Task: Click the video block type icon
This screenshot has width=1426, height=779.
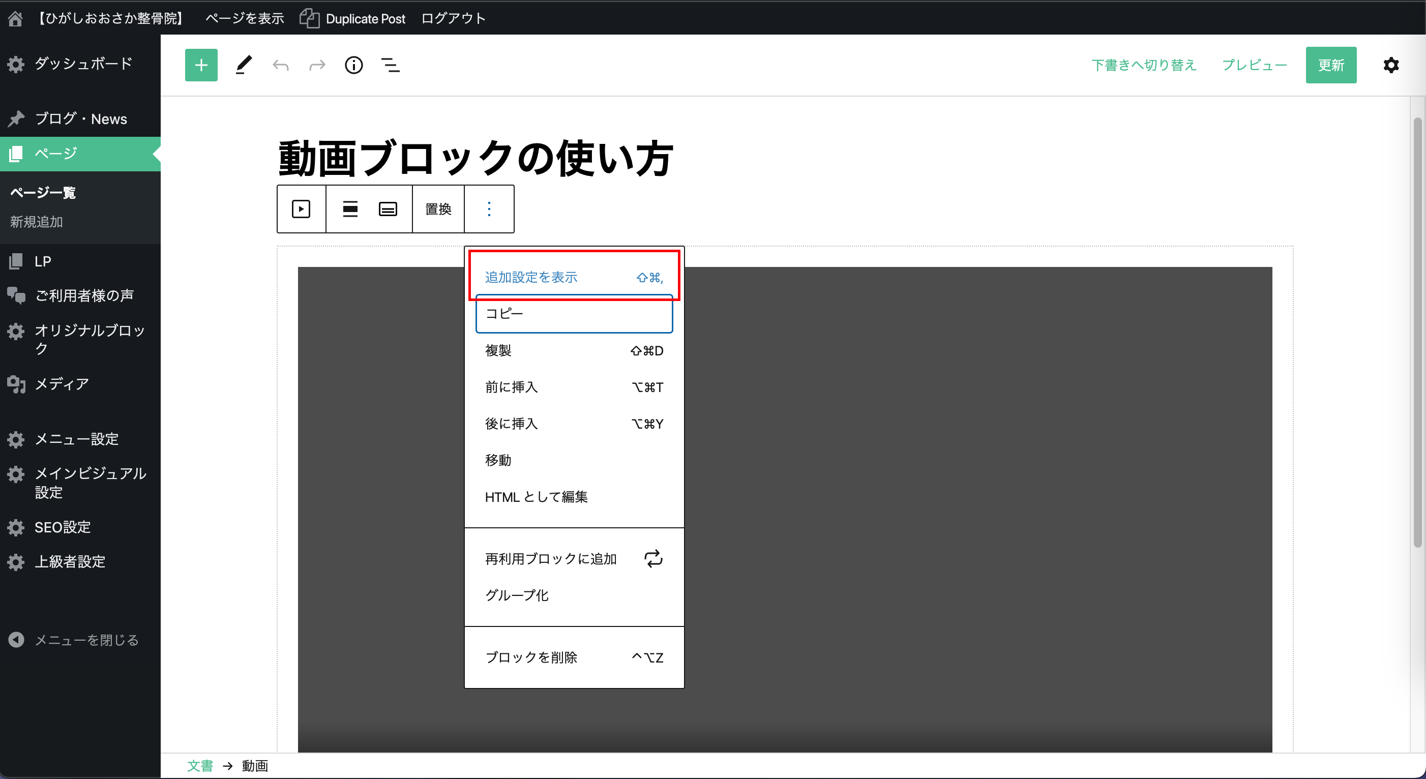Action: click(301, 209)
